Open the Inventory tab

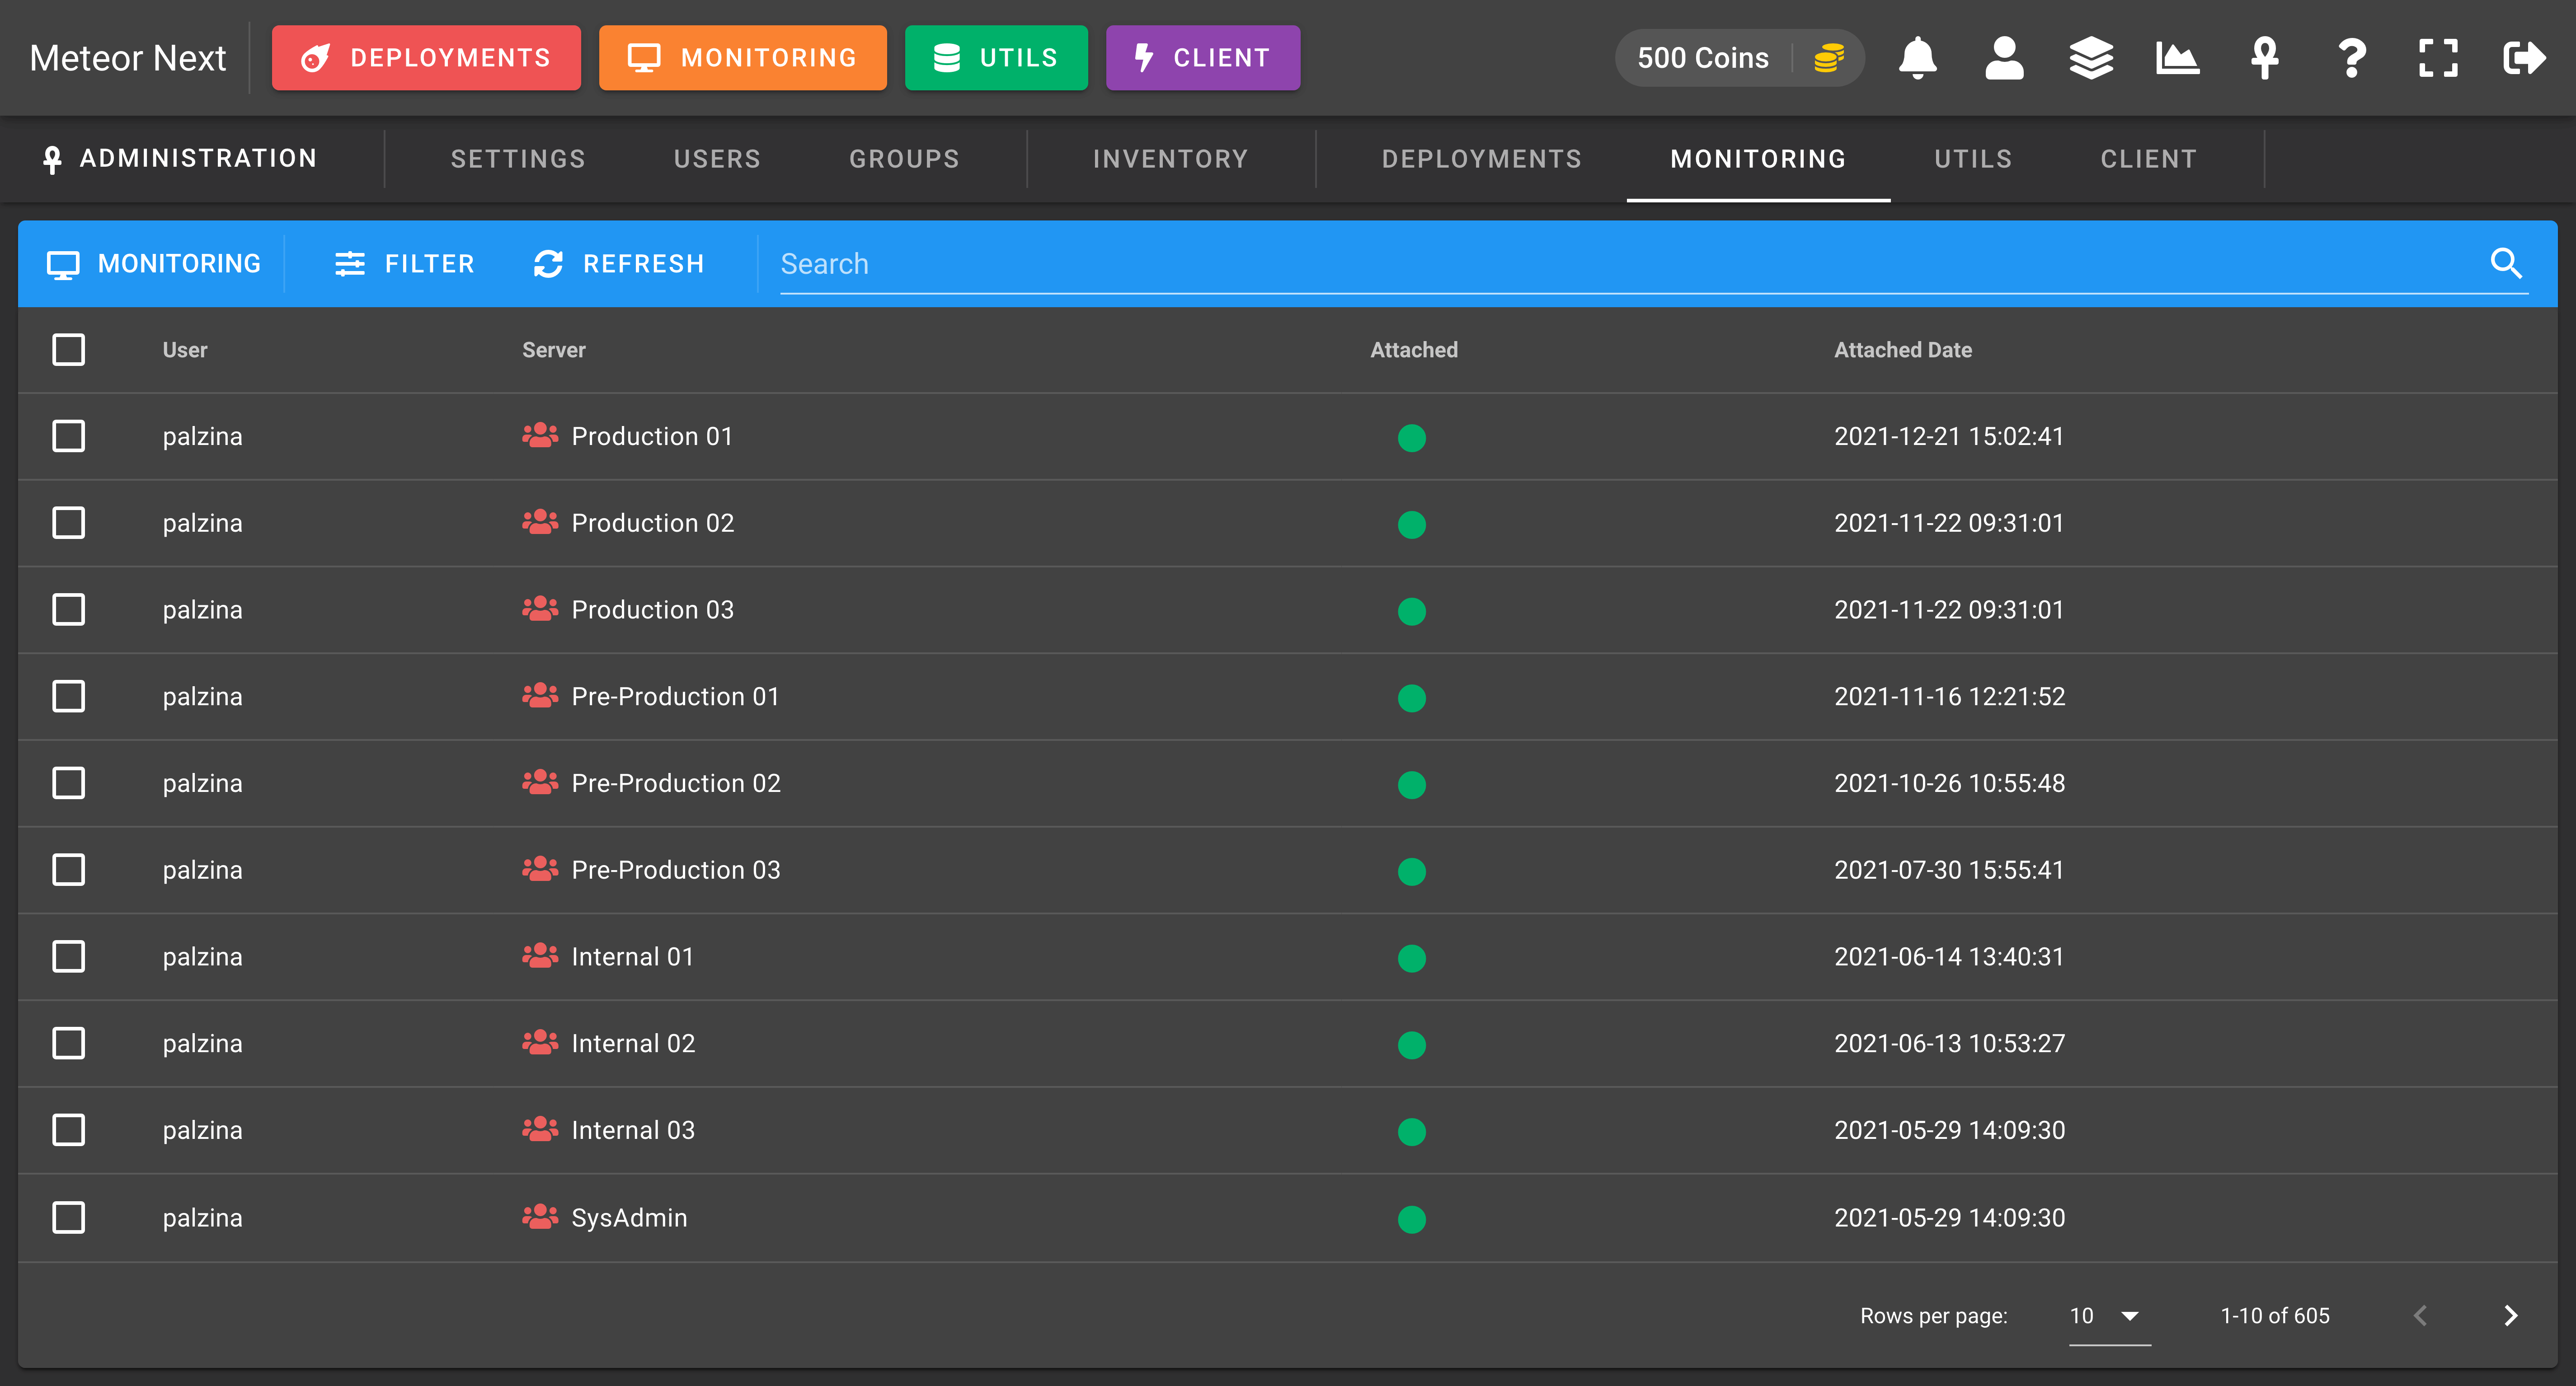(x=1170, y=159)
